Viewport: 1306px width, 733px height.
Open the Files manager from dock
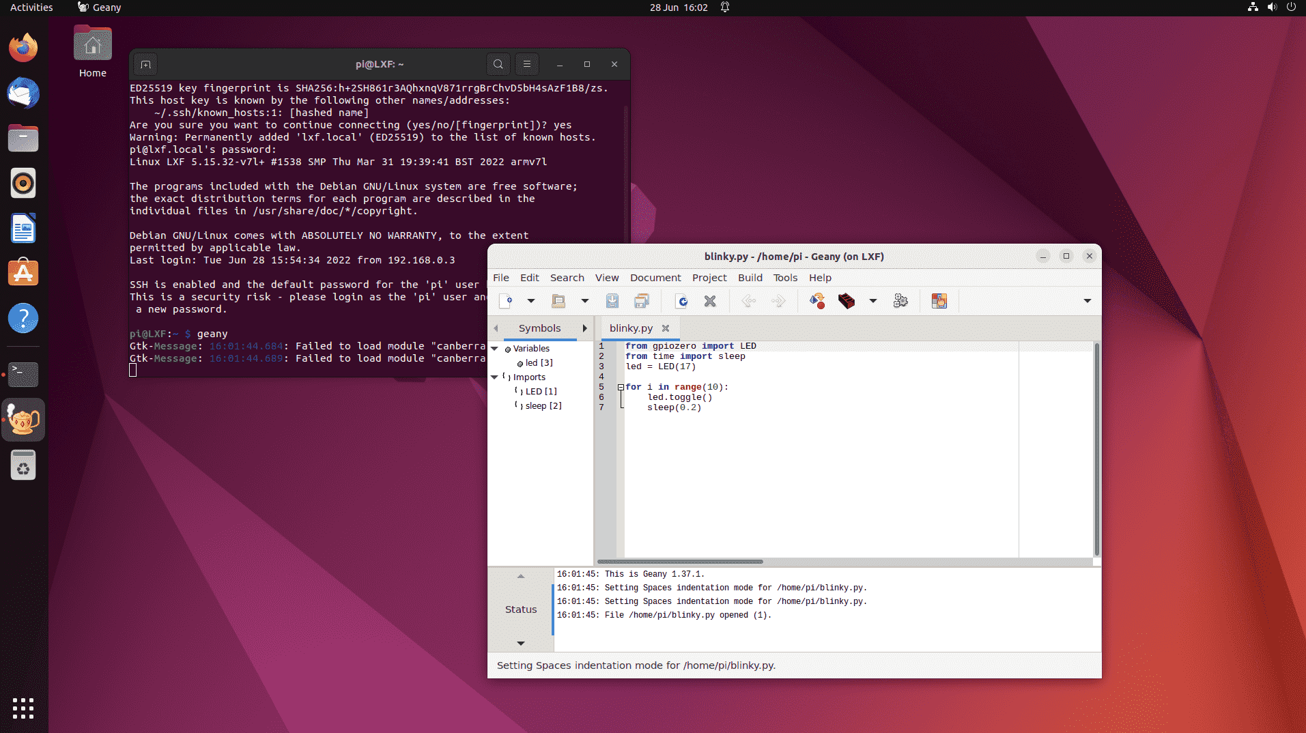click(23, 138)
